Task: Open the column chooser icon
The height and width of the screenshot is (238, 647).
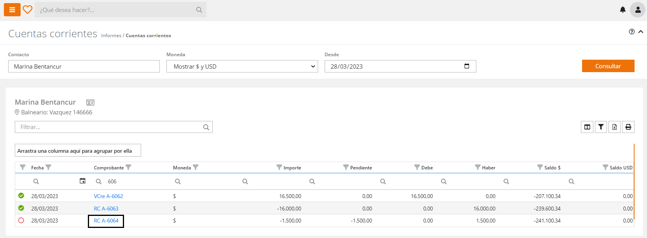Action: point(587,127)
